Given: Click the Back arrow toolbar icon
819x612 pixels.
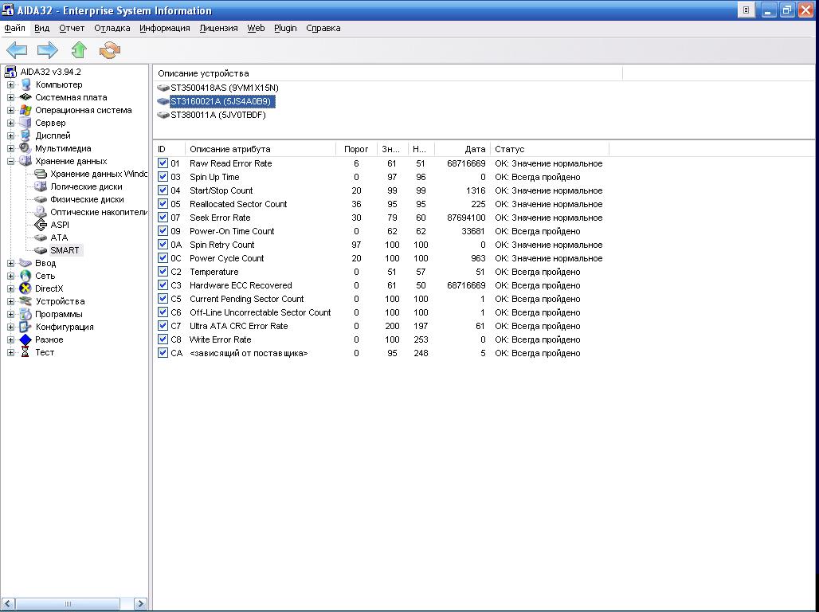Looking at the screenshot, I should point(17,50).
